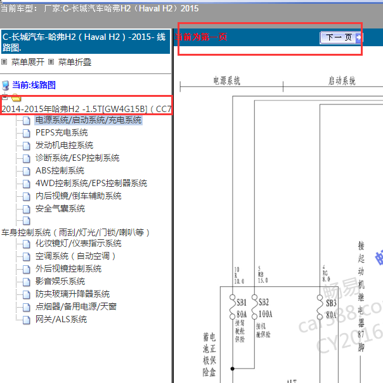Viewport: 383px width, 383px height.
Task: Open 空调系统（自动空调） diagram
Action: pyautogui.click(x=75, y=256)
